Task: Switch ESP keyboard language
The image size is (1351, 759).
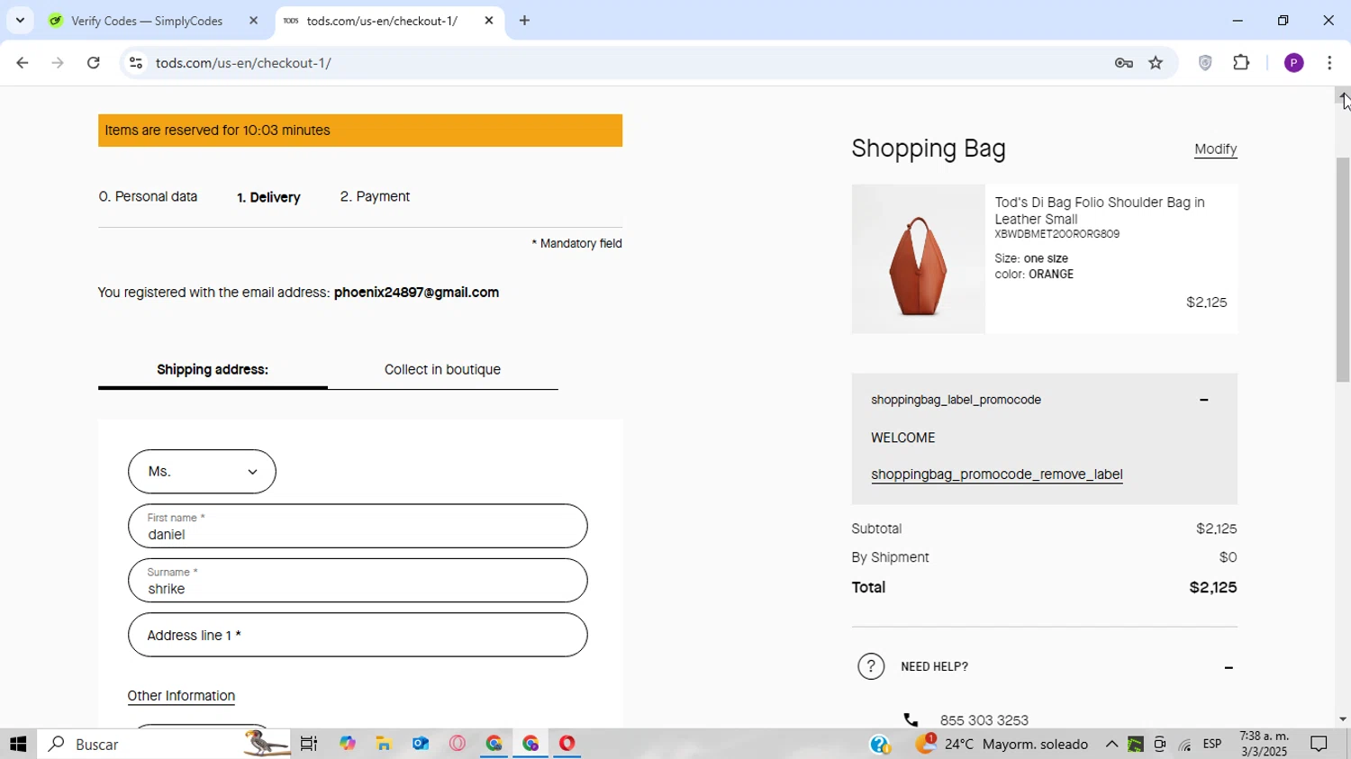Action: point(1212,745)
